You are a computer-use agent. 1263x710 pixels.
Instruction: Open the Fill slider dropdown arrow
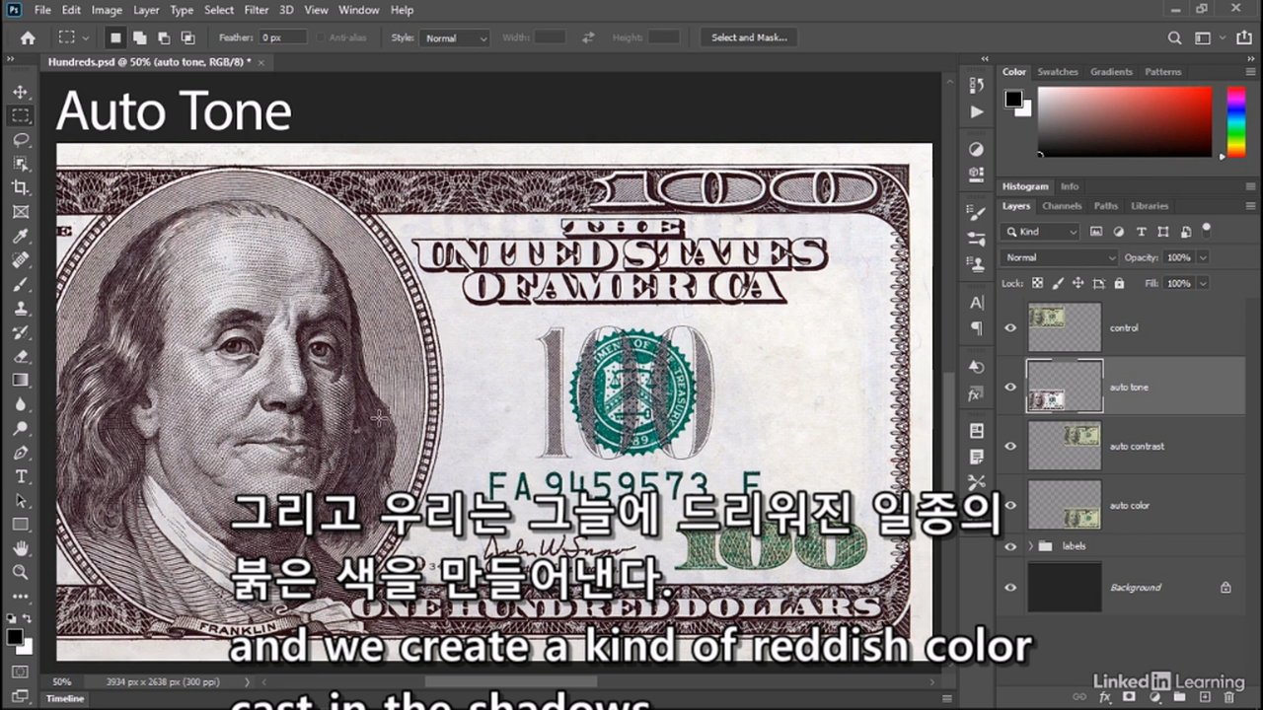click(1203, 283)
